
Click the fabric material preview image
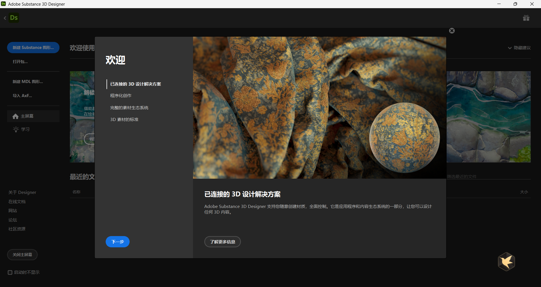click(320, 107)
